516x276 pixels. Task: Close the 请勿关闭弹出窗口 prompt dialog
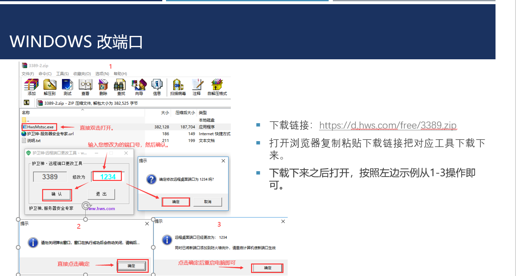coord(147,224)
